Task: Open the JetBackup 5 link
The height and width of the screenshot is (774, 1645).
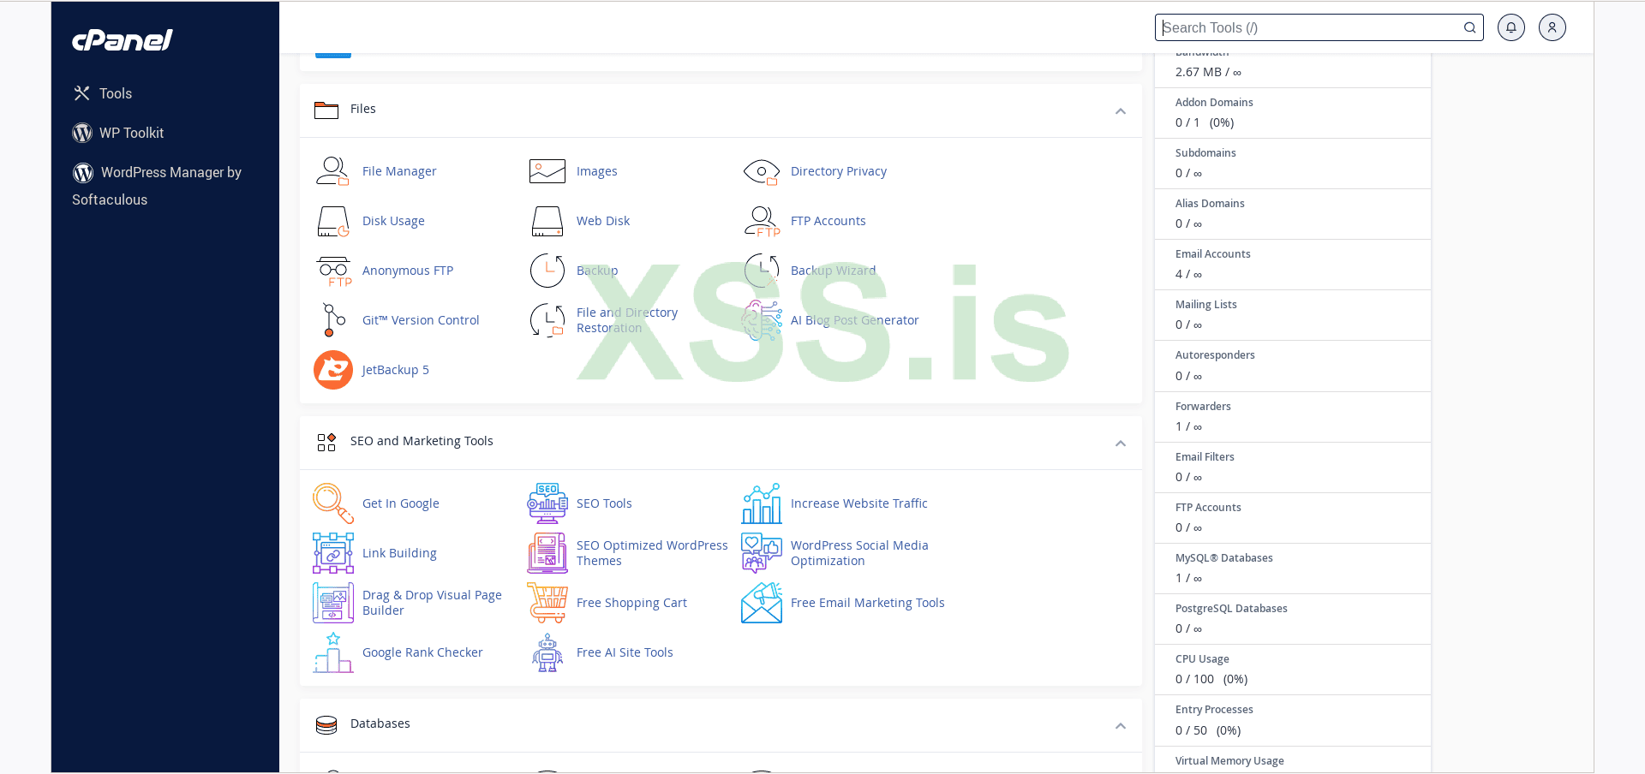Action: click(x=396, y=370)
